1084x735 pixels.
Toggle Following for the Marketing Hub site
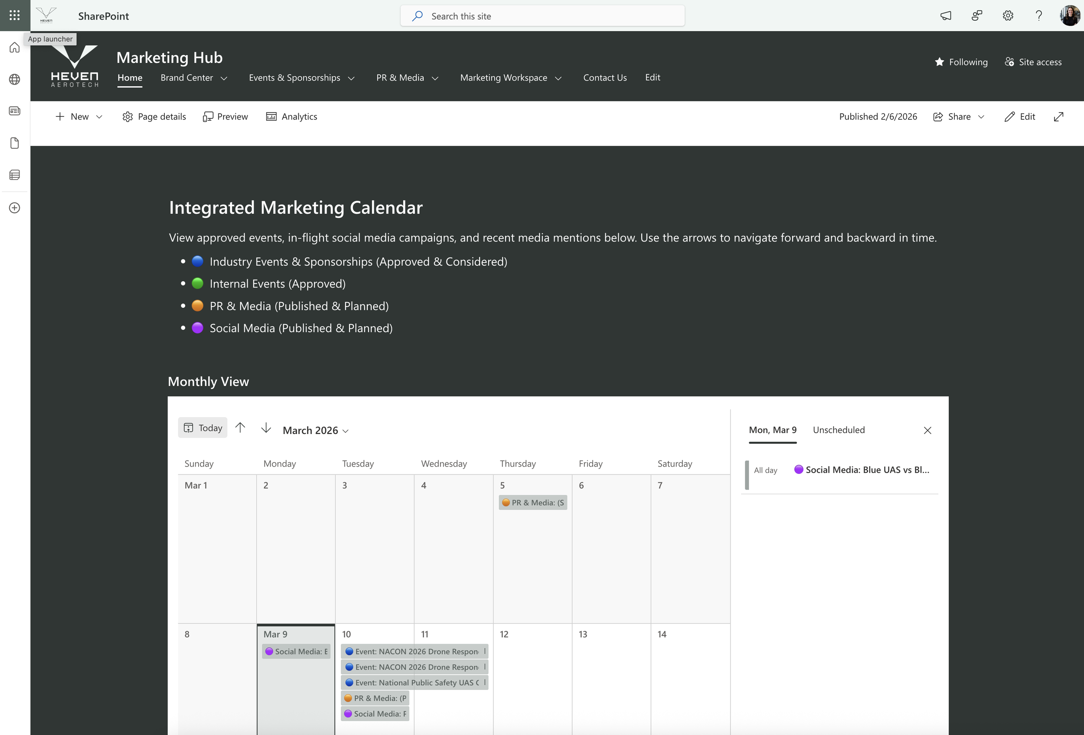961,62
